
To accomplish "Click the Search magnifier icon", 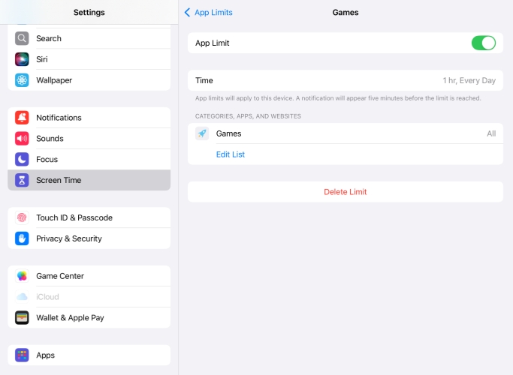I will point(22,38).
